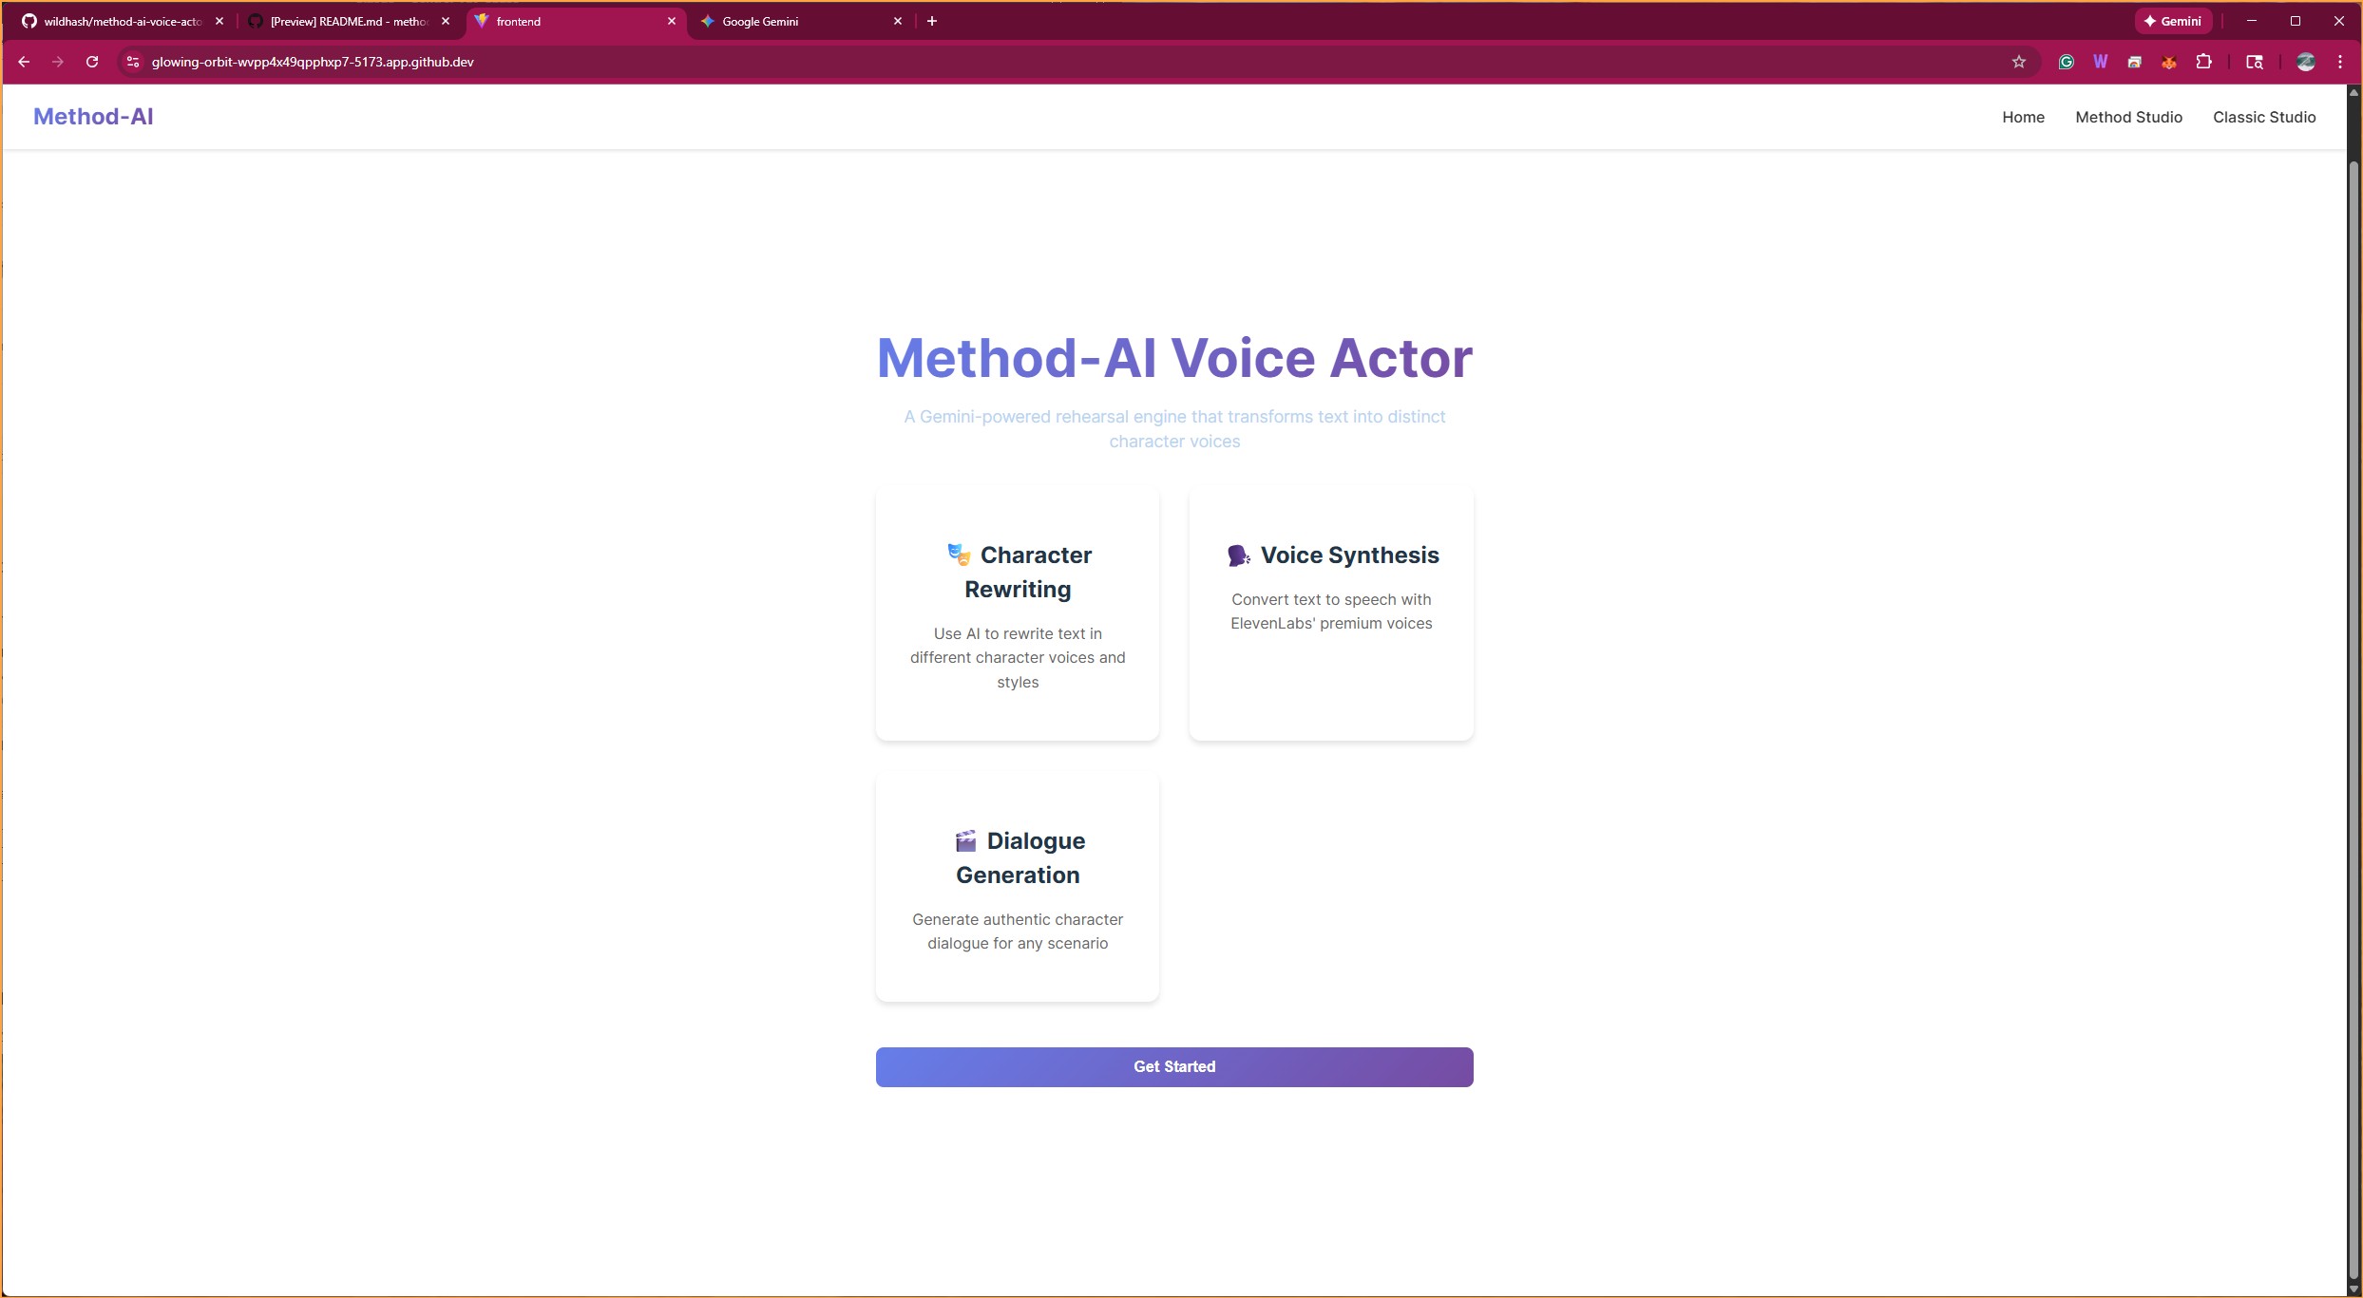Screen dimensions: 2363x1298
Task: Bookmark this page with the star
Action: pyautogui.click(x=2018, y=62)
